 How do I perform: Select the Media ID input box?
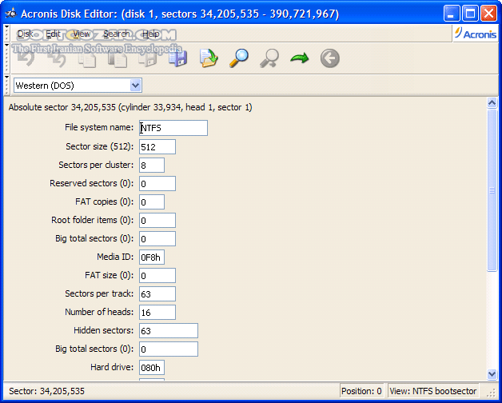click(x=151, y=257)
